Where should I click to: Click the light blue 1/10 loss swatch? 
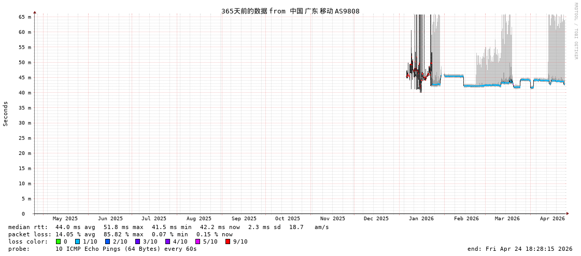coord(77,241)
